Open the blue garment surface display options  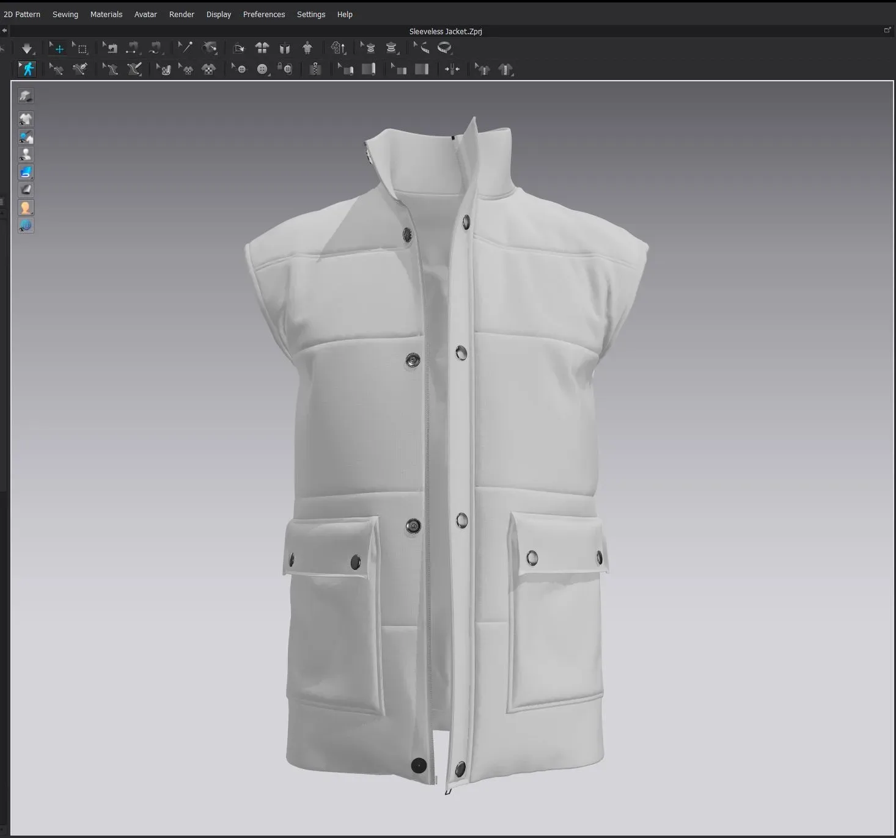26,172
